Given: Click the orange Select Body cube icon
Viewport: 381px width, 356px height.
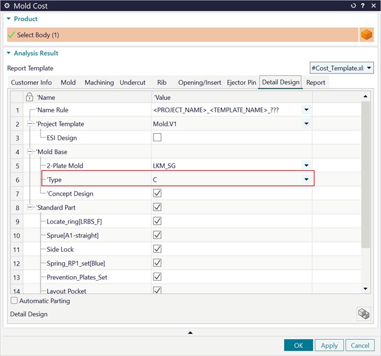Looking at the screenshot, I should coord(366,35).
